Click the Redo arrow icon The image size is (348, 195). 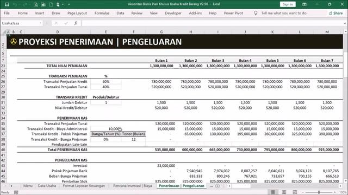click(24, 4)
